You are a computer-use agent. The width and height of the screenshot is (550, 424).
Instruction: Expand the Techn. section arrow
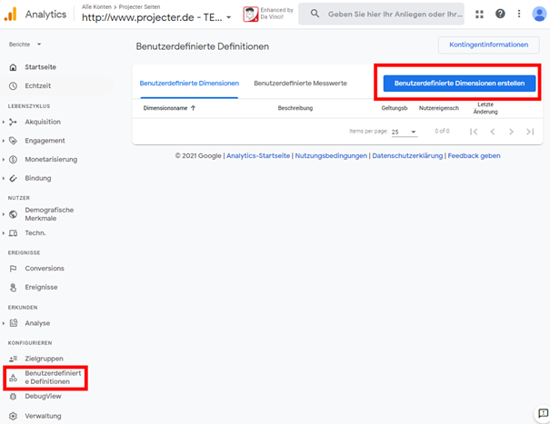coord(4,233)
